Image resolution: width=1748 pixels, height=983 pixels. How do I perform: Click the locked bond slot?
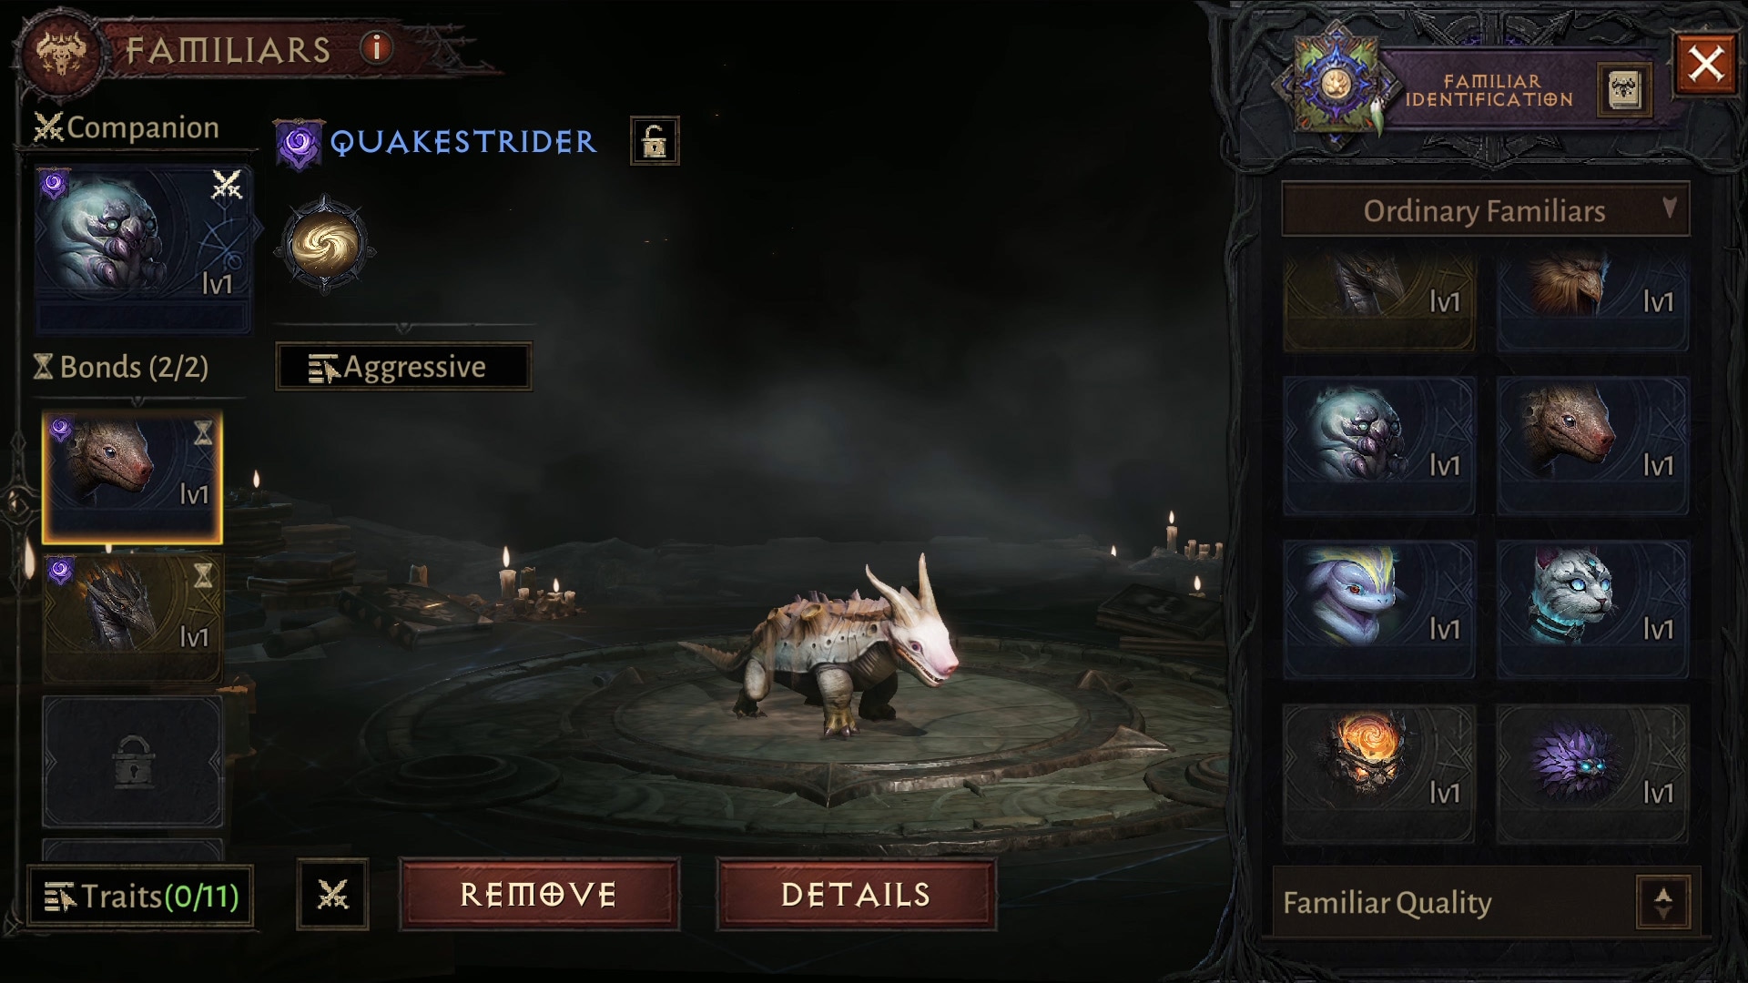132,762
